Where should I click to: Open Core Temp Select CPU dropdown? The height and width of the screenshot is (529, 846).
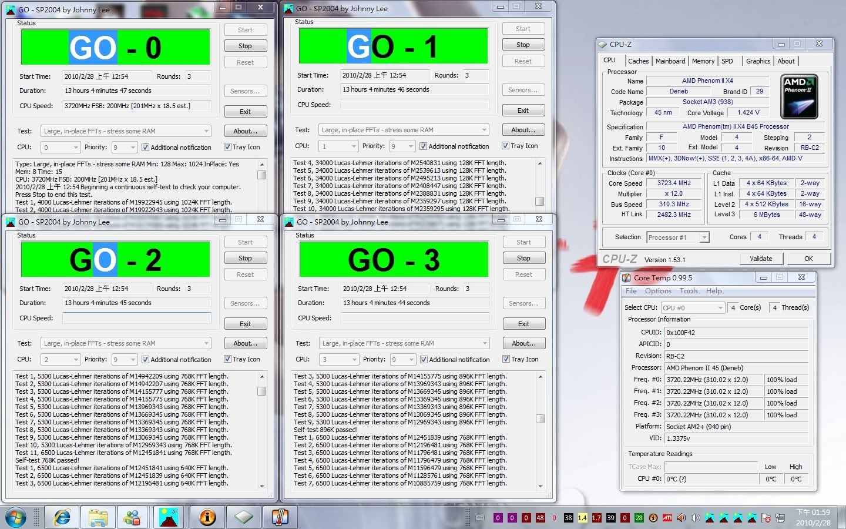coord(693,308)
